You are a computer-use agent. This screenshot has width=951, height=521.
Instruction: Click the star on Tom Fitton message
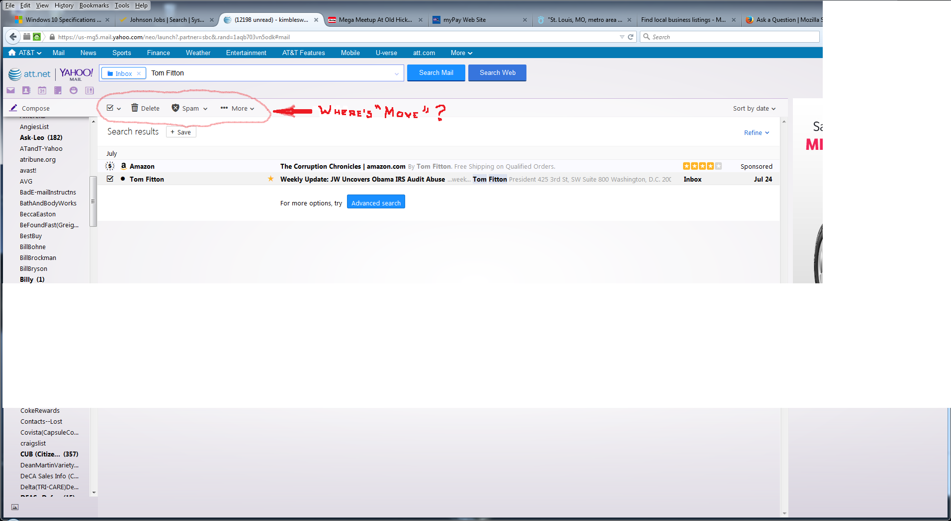click(x=271, y=179)
